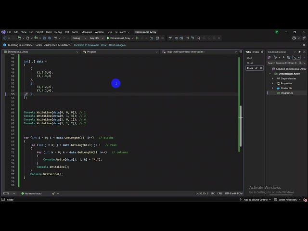Image resolution: width=308 pixels, height=231 pixels.
Task: Open the Extensions menu
Action: pyautogui.click(x=86, y=32)
